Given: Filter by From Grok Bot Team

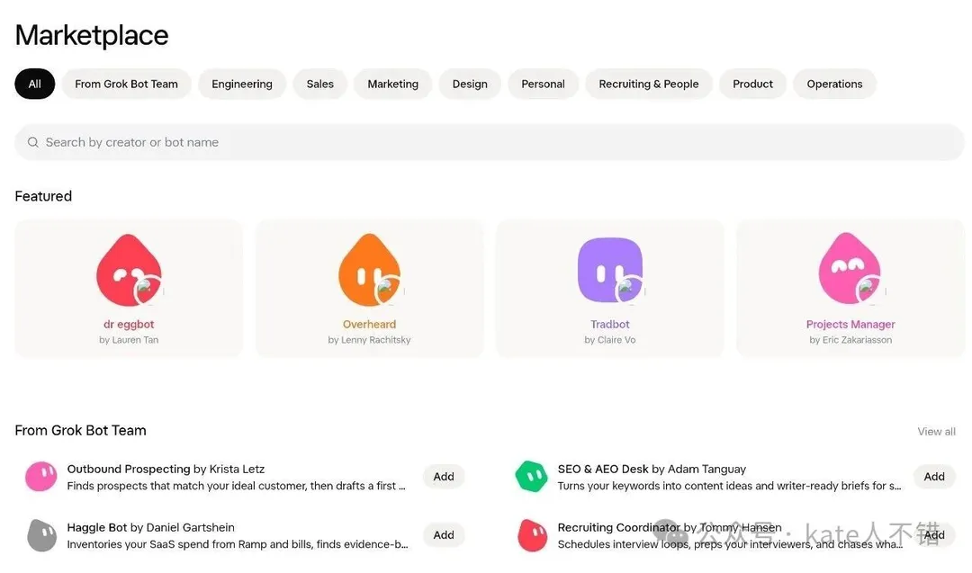Looking at the screenshot, I should coord(127,84).
